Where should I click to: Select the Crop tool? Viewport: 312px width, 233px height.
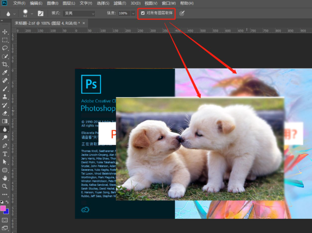point(5,64)
